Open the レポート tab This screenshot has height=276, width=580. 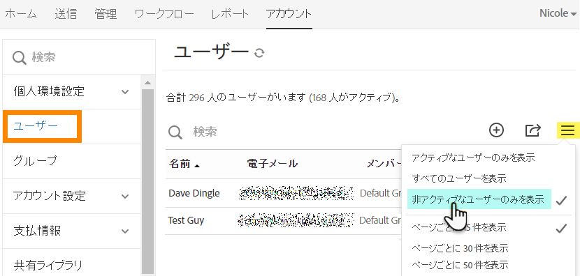[x=230, y=14]
